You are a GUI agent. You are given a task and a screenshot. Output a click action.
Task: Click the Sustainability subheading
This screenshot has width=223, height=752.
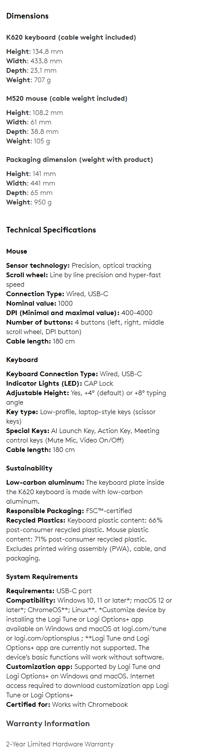[x=29, y=468]
